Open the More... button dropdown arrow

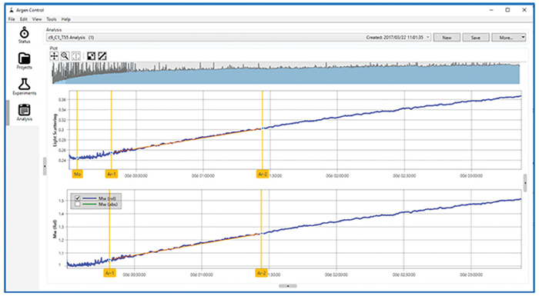523,38
